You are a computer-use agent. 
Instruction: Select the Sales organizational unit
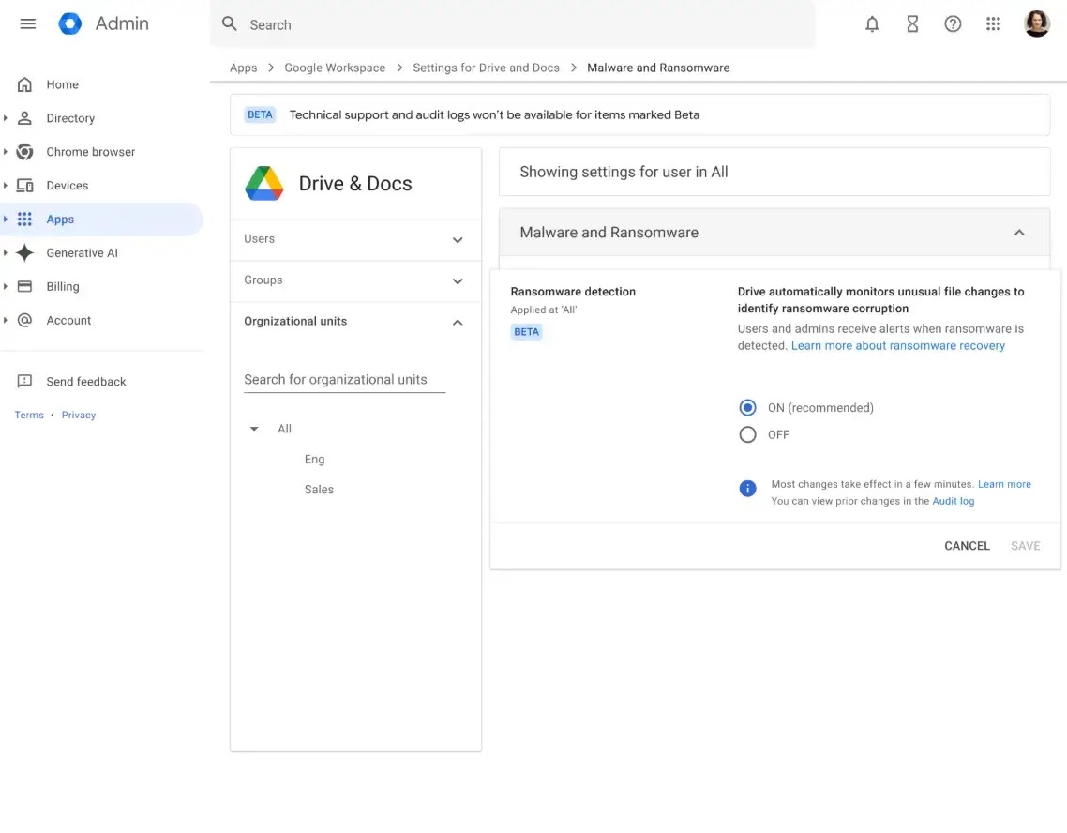[319, 490]
